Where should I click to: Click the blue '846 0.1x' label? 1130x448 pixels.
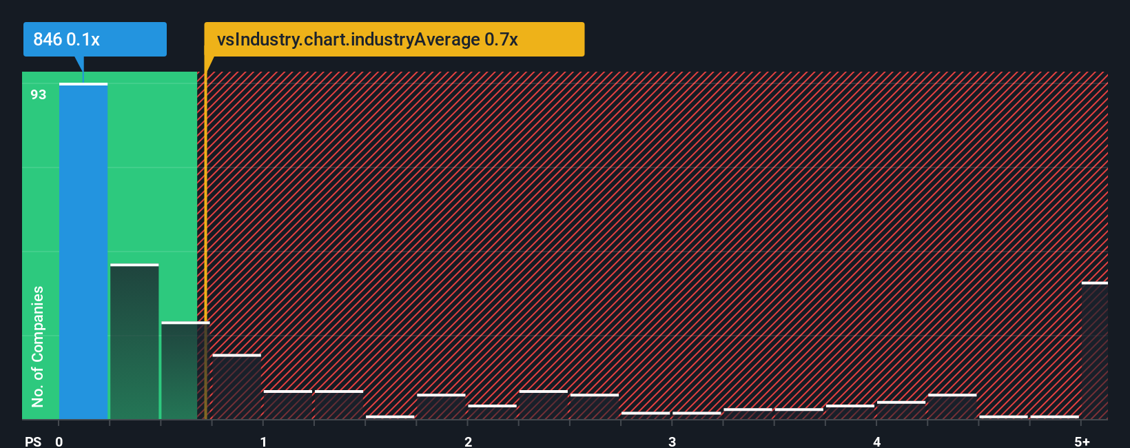(x=95, y=39)
